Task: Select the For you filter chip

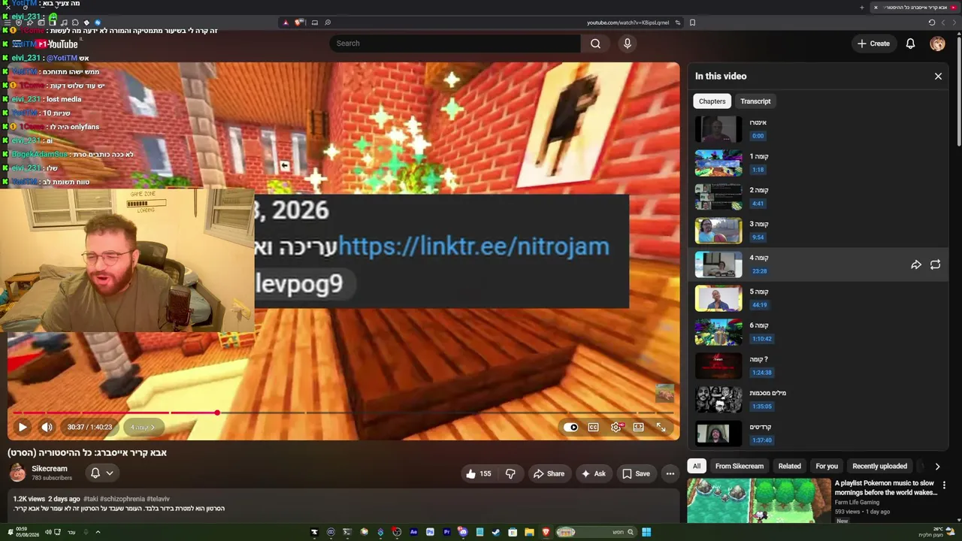Action: point(827,466)
